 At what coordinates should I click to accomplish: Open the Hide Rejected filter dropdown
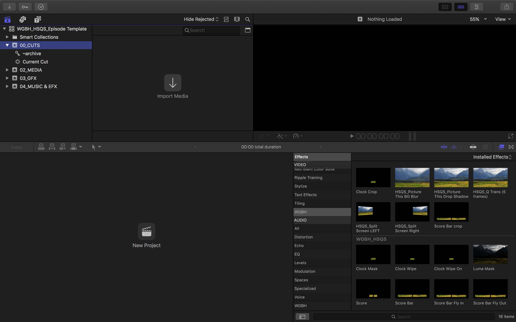point(201,19)
